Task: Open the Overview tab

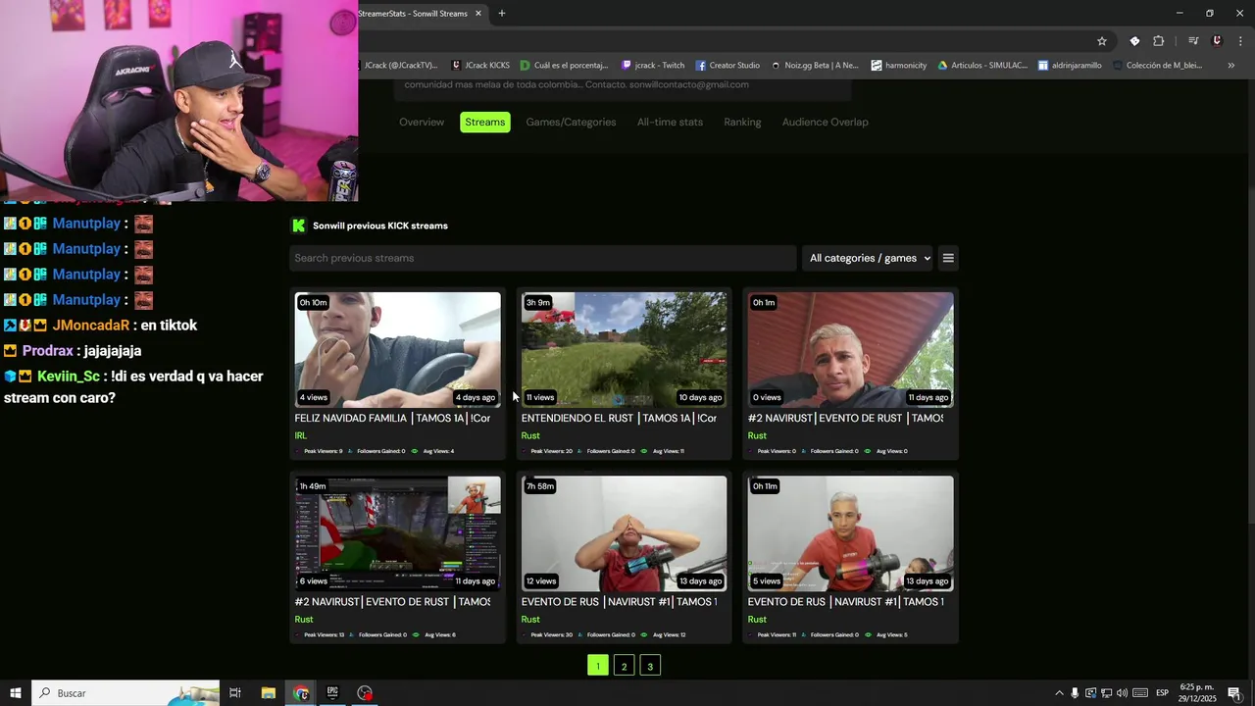Action: click(422, 123)
